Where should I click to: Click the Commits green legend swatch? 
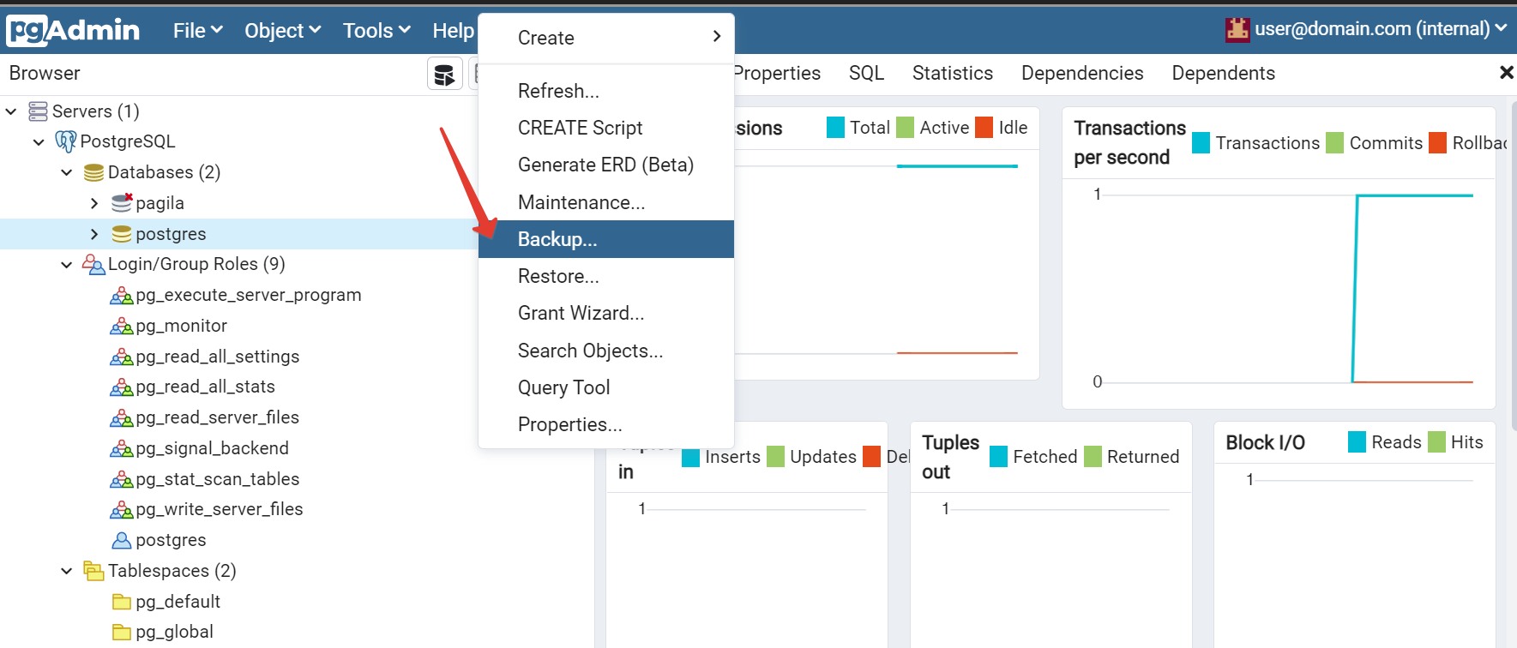tap(1334, 143)
